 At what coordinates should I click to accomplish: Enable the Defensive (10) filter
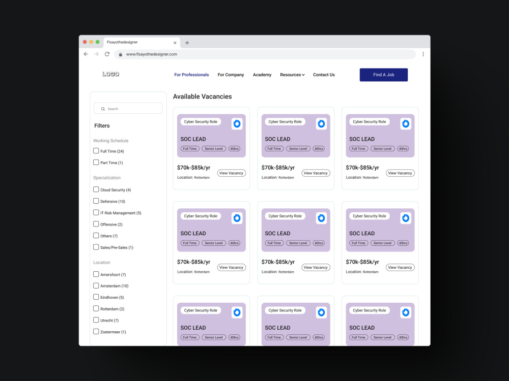coord(96,201)
